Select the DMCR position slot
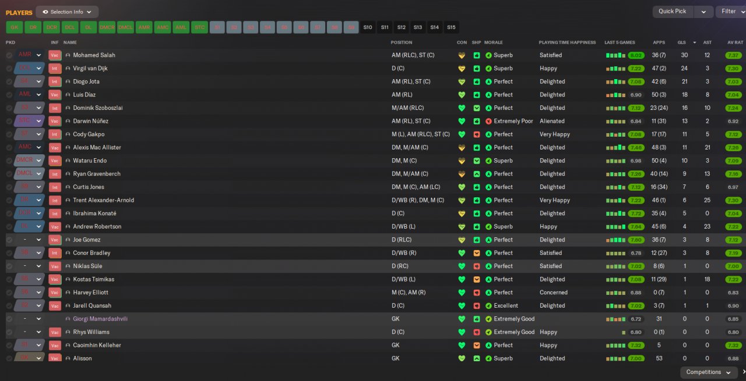This screenshot has width=746, height=381. 107,27
